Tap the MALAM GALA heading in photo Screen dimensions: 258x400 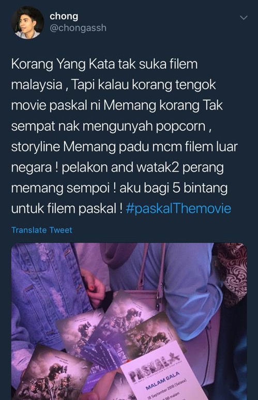pos(163,381)
